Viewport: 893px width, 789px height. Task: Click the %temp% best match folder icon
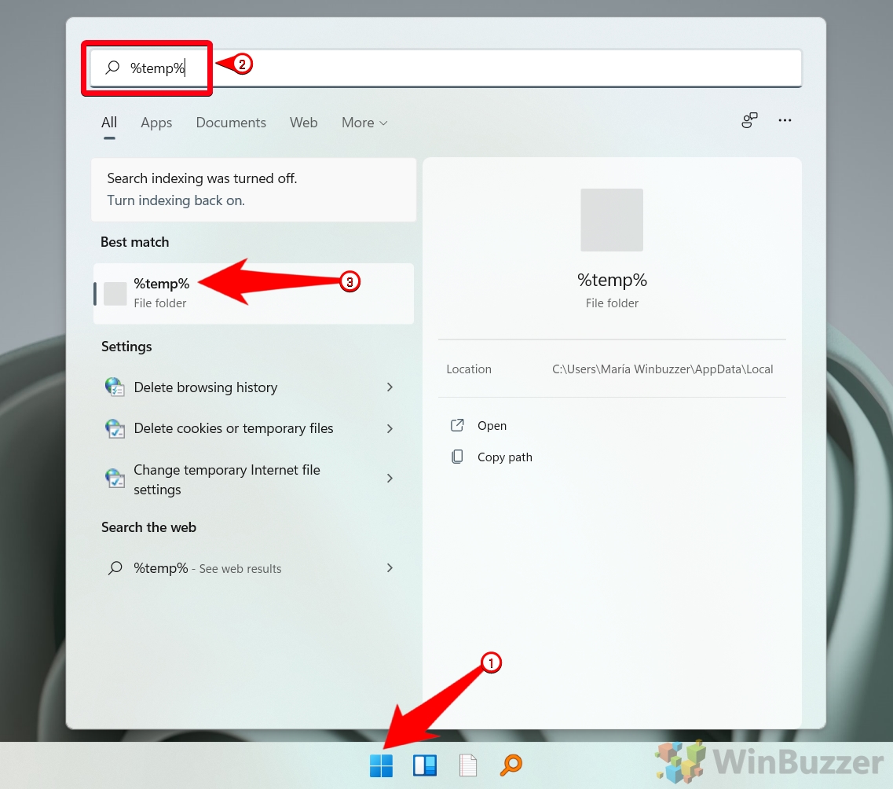click(x=115, y=294)
